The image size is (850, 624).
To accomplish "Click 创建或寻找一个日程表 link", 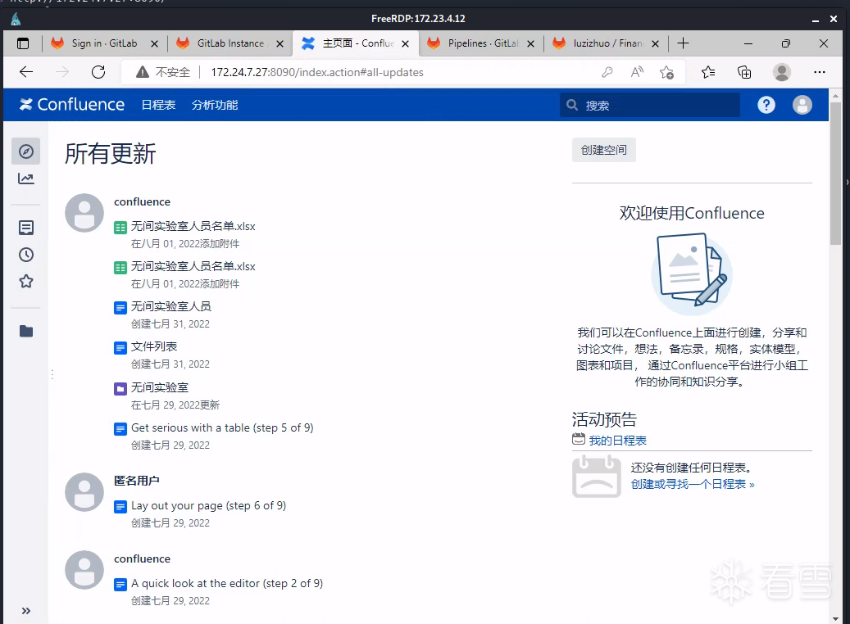I will [693, 484].
